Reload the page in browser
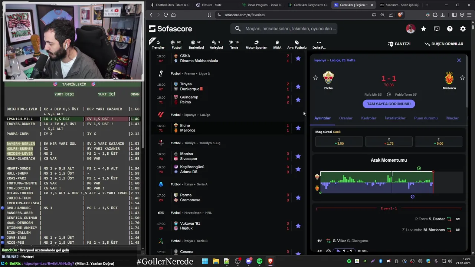The width and height of the screenshot is (475, 267). click(166, 15)
